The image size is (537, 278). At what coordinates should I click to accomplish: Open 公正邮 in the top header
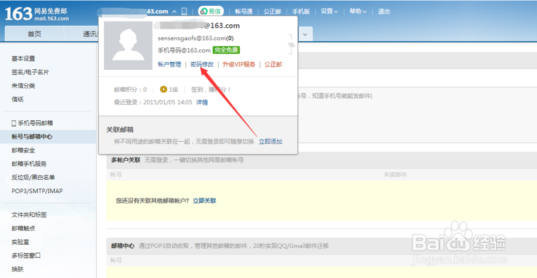pyautogui.click(x=272, y=11)
